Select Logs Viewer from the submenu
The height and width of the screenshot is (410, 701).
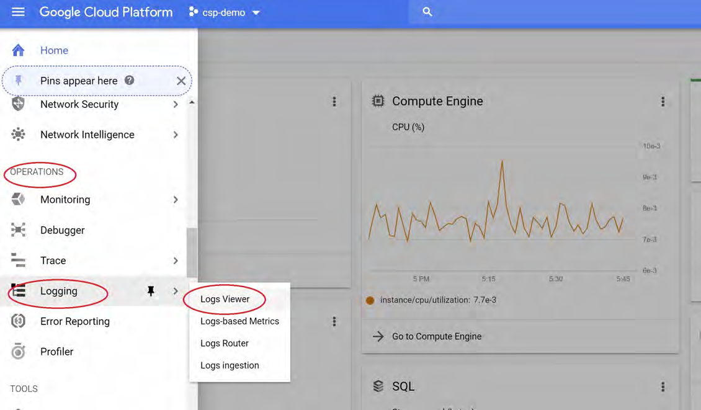(225, 299)
